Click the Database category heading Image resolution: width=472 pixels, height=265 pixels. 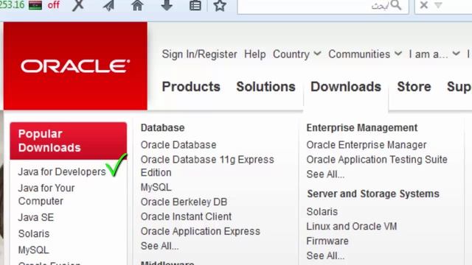162,127
